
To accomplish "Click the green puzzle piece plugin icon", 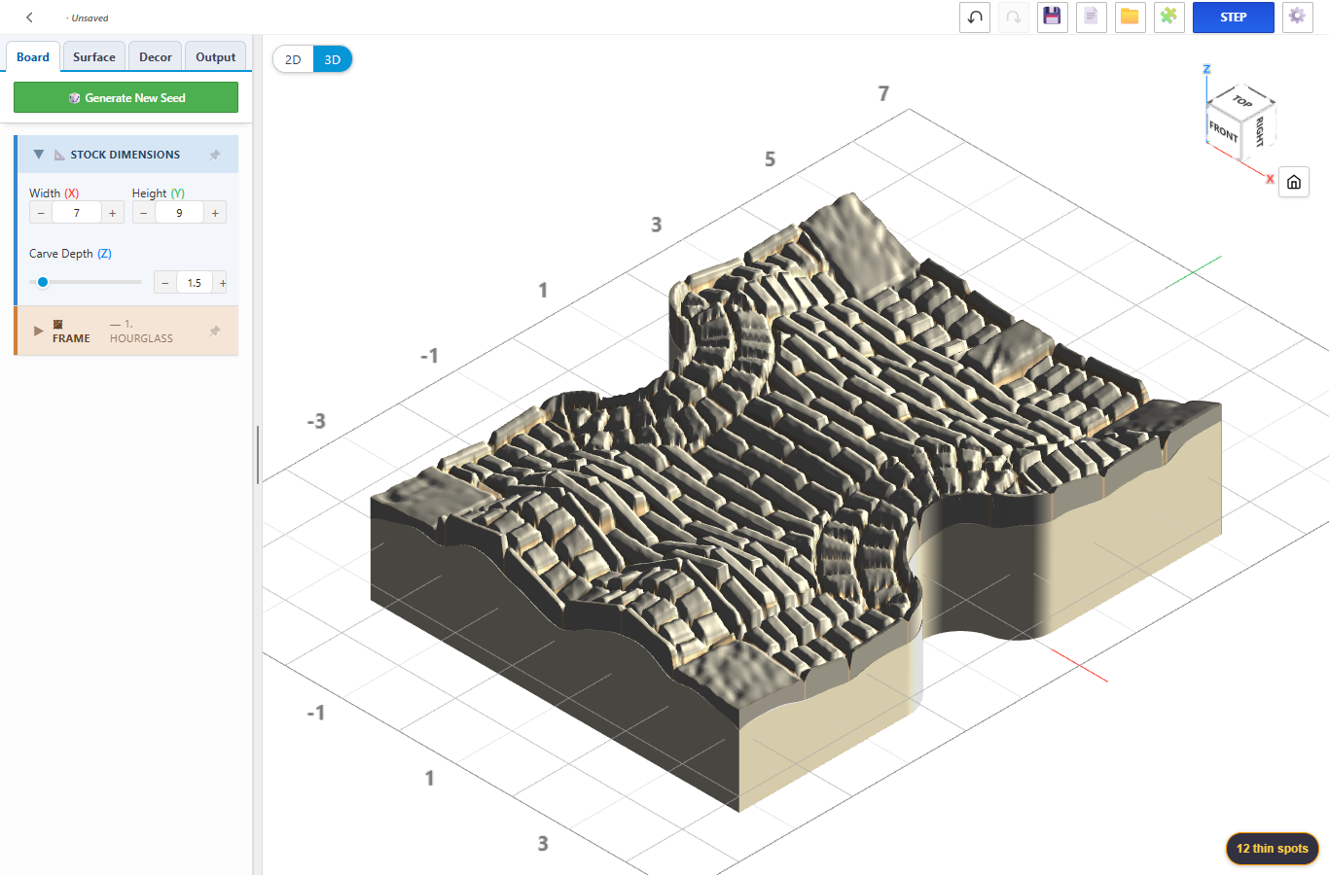I will tap(1168, 17).
